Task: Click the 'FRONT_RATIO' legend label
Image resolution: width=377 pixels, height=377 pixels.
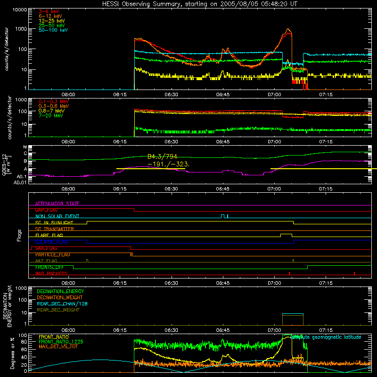Action: pyautogui.click(x=54, y=337)
